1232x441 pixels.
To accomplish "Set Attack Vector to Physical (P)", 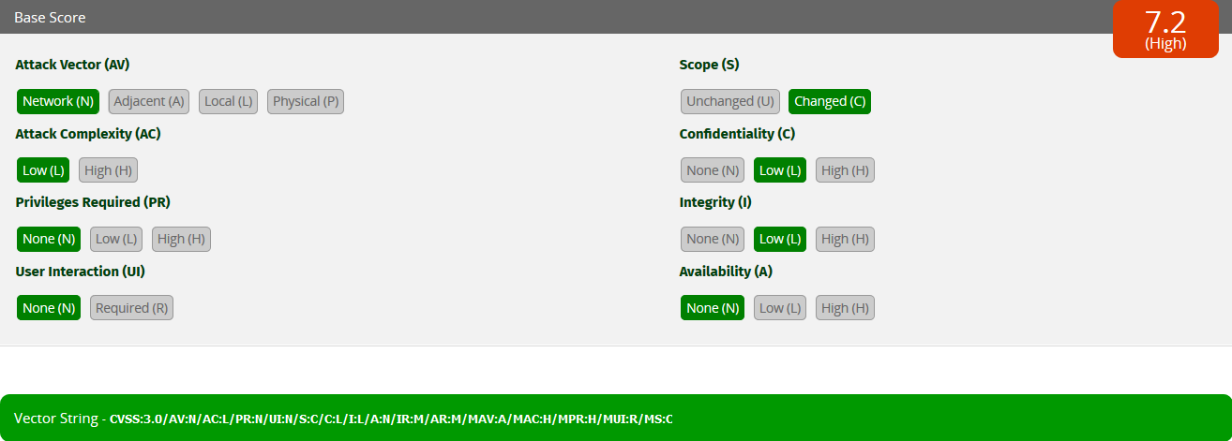I will click(x=306, y=101).
